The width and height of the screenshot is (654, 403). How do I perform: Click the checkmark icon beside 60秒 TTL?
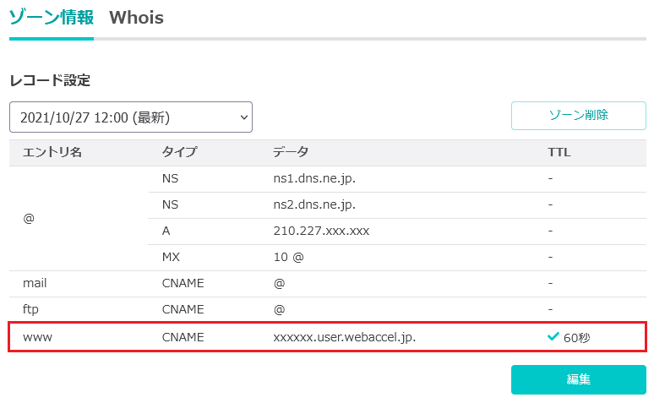553,336
